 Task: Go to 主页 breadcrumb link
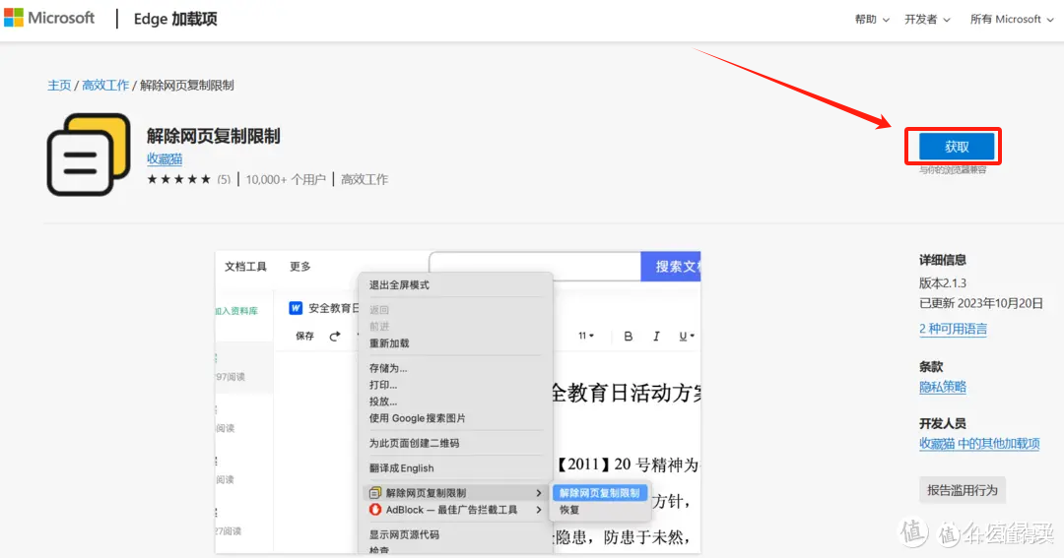(59, 86)
